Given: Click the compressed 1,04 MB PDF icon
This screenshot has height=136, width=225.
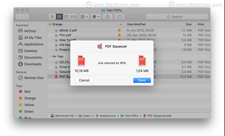Looking at the screenshot, I should tap(142, 61).
